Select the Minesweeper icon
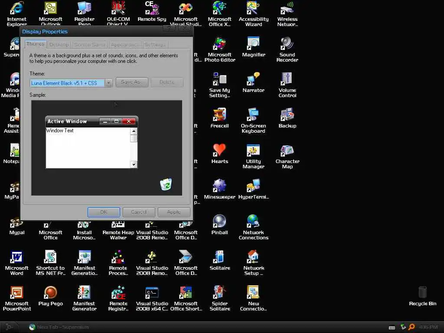The height and width of the screenshot is (333, 444). 220,189
